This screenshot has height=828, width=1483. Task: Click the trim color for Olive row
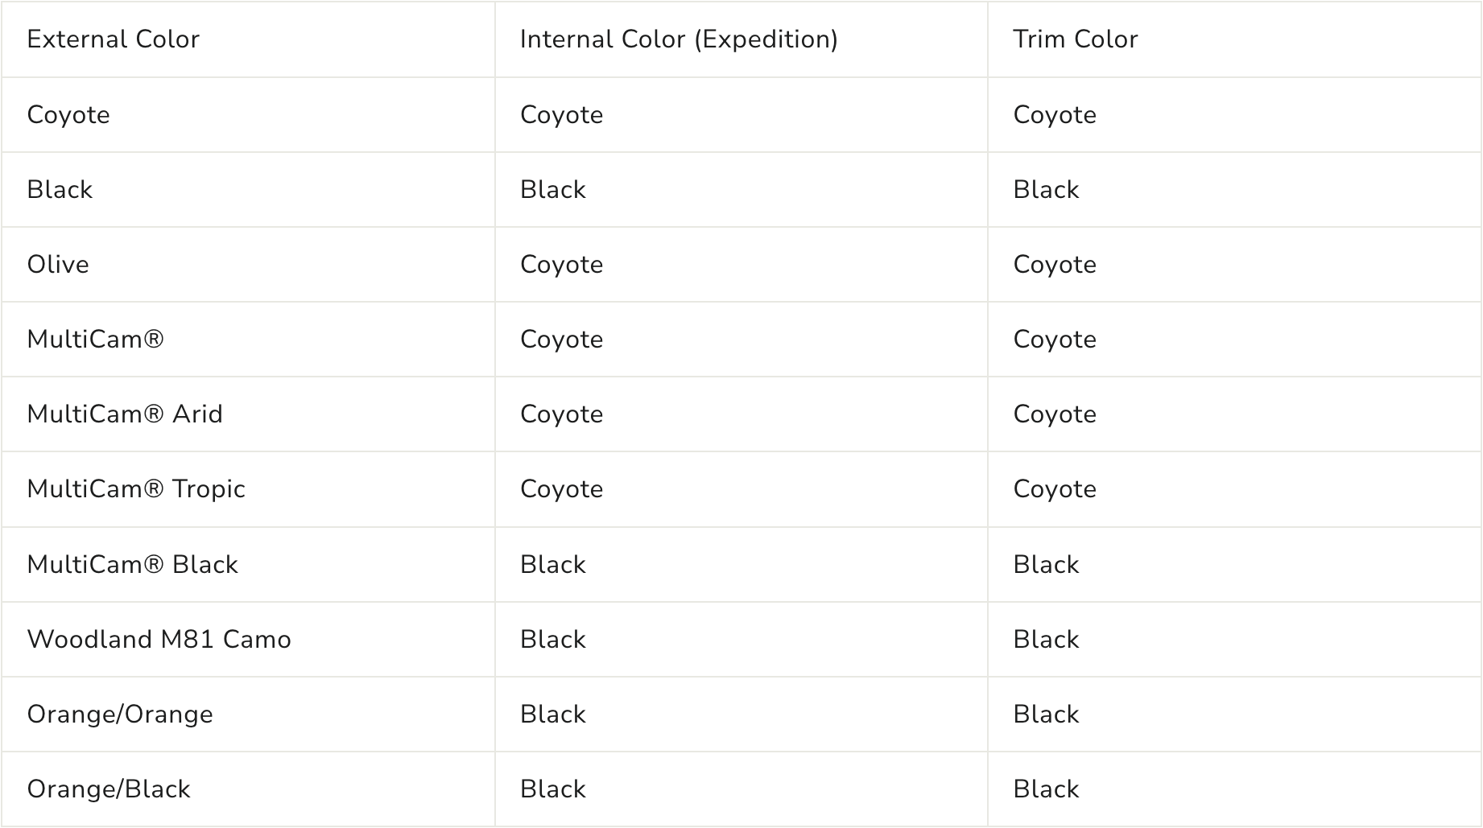(x=1055, y=265)
